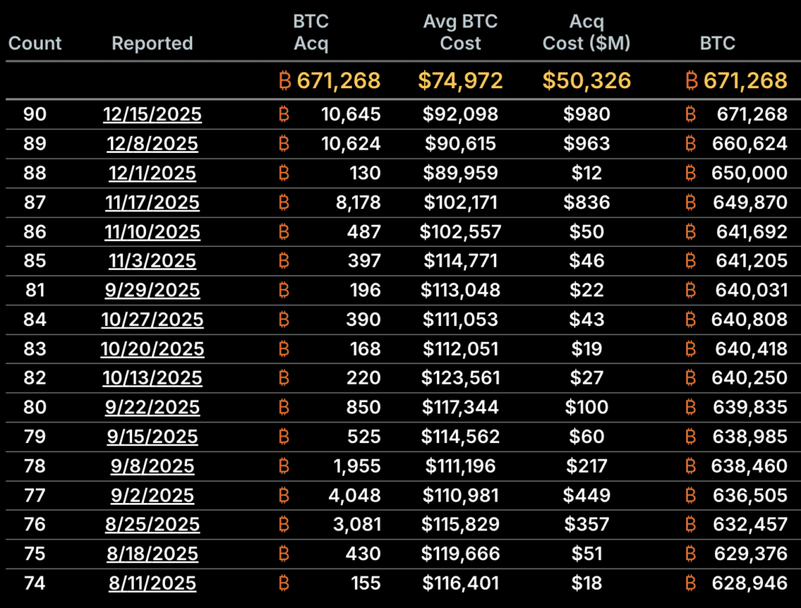The image size is (801, 608).
Task: Open the 11/17/2025 reported date link
Action: [x=153, y=202]
